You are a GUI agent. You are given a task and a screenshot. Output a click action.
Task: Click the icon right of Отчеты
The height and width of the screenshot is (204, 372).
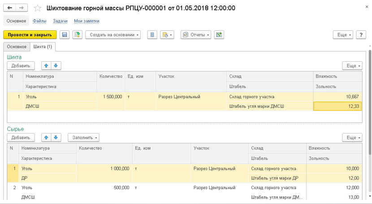tap(219, 35)
